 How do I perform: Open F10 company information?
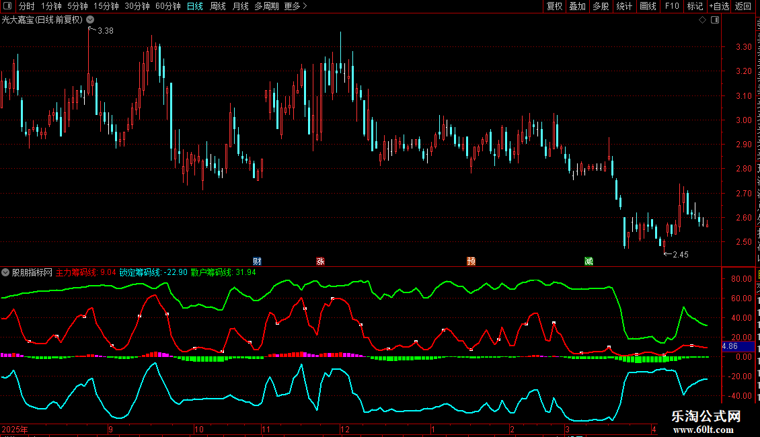click(x=672, y=6)
